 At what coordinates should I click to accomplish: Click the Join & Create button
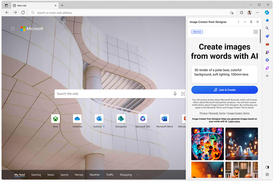point(224,90)
